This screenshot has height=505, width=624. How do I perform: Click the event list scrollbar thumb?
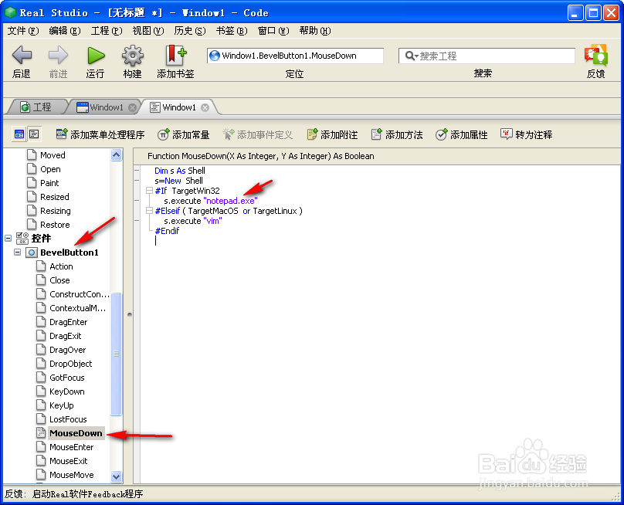[116, 354]
